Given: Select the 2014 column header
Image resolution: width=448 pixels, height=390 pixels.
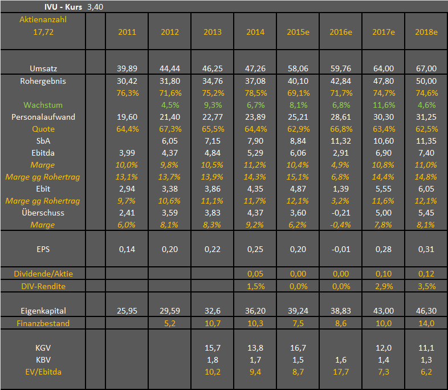Looking at the screenshot, I should [x=255, y=32].
